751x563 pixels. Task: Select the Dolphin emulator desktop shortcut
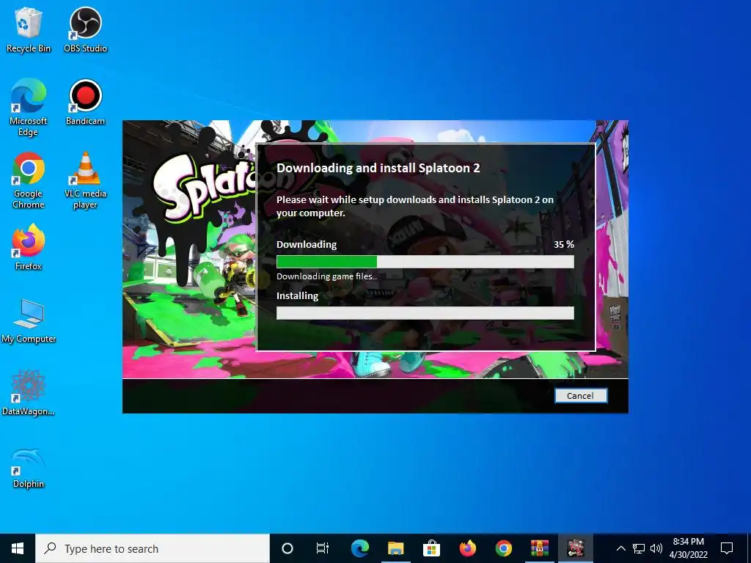pos(29,467)
